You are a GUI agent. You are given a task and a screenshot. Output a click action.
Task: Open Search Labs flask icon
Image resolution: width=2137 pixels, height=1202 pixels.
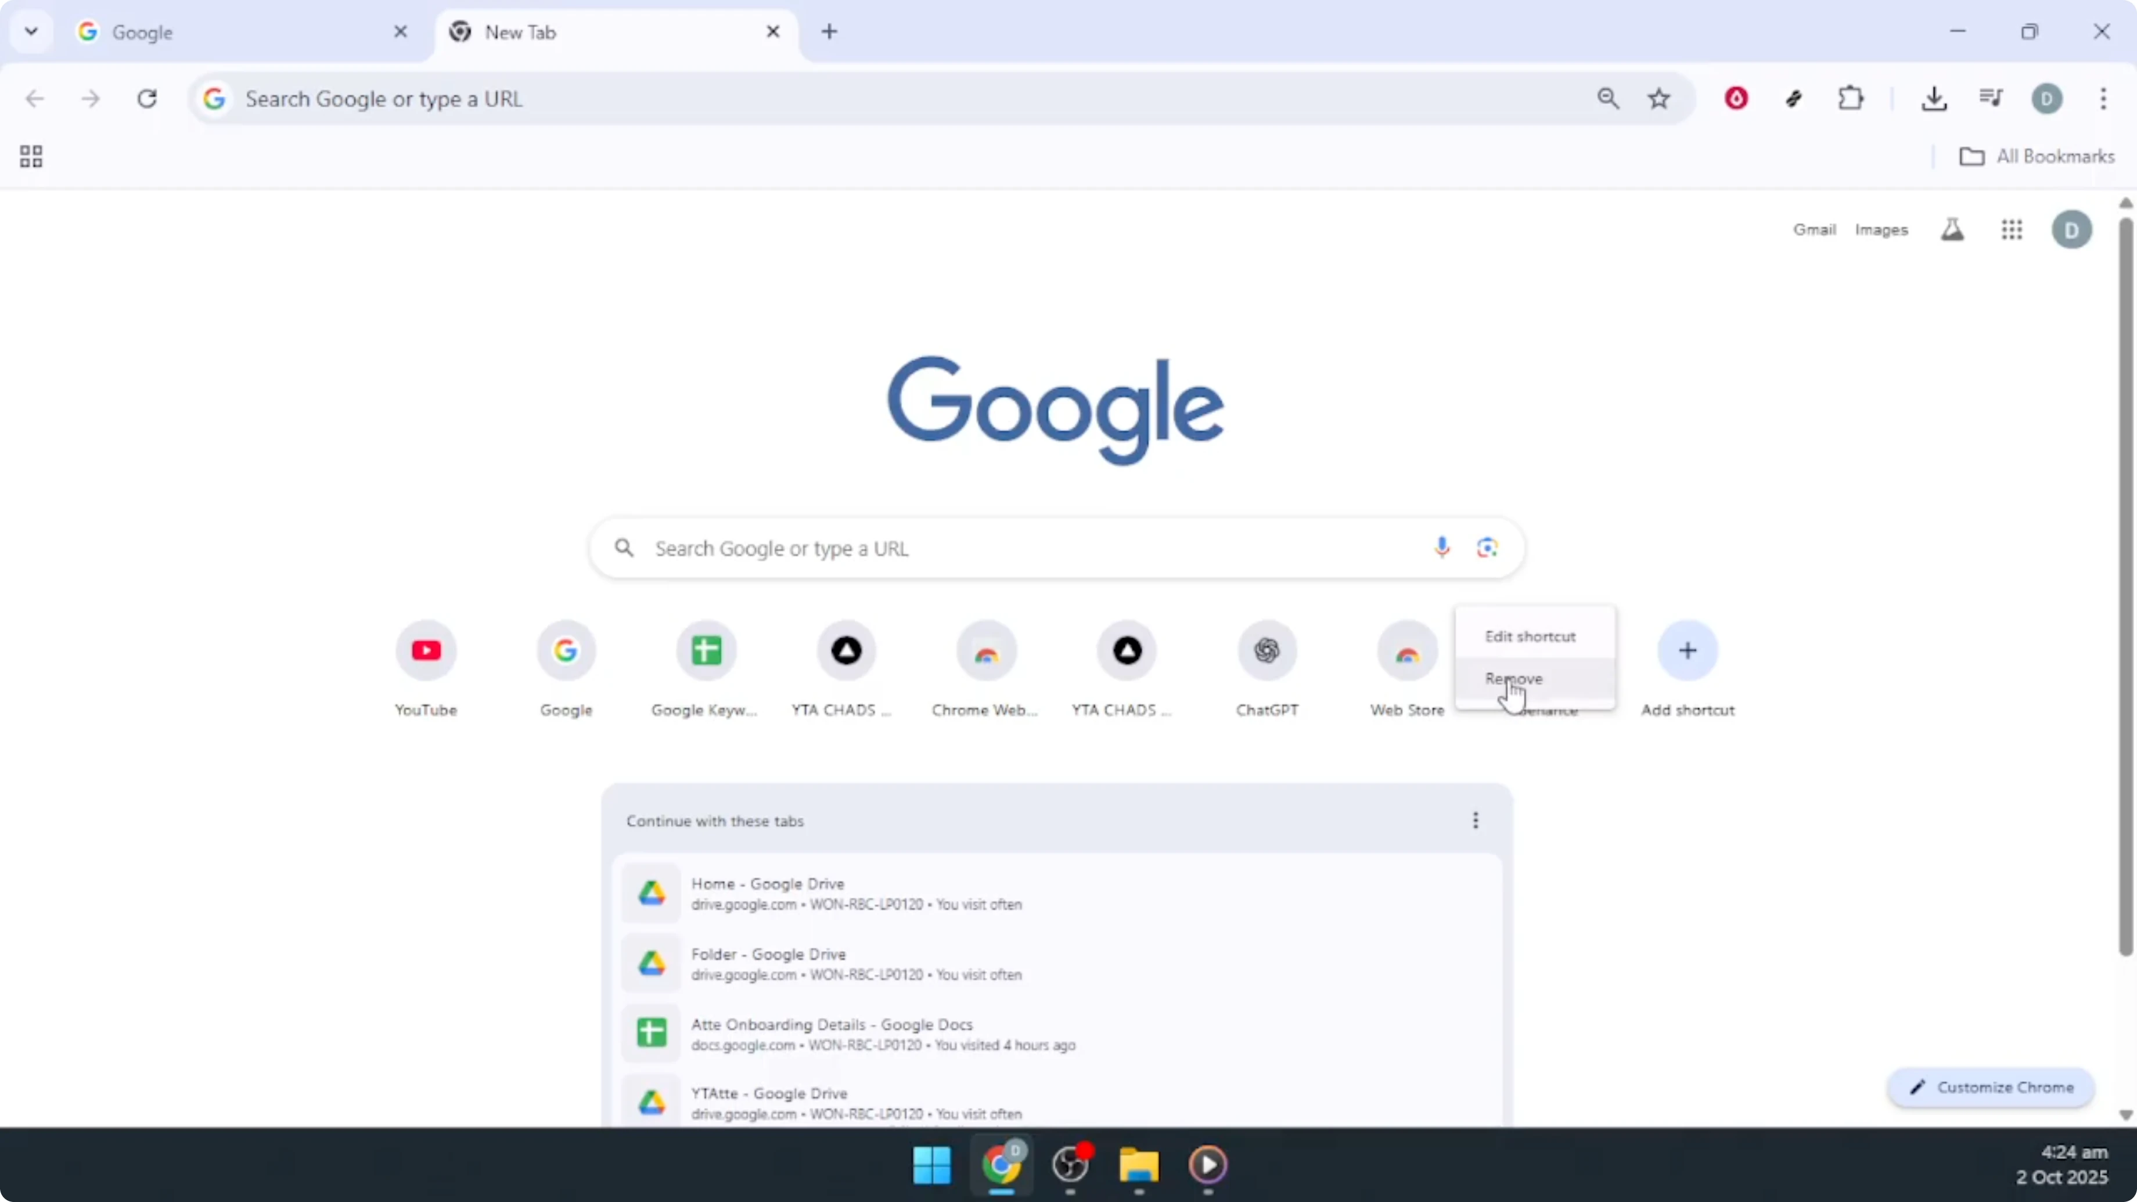tap(1953, 230)
